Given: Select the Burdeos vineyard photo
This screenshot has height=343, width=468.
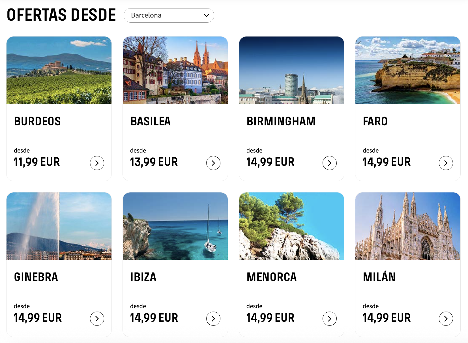Looking at the screenshot, I should point(59,70).
